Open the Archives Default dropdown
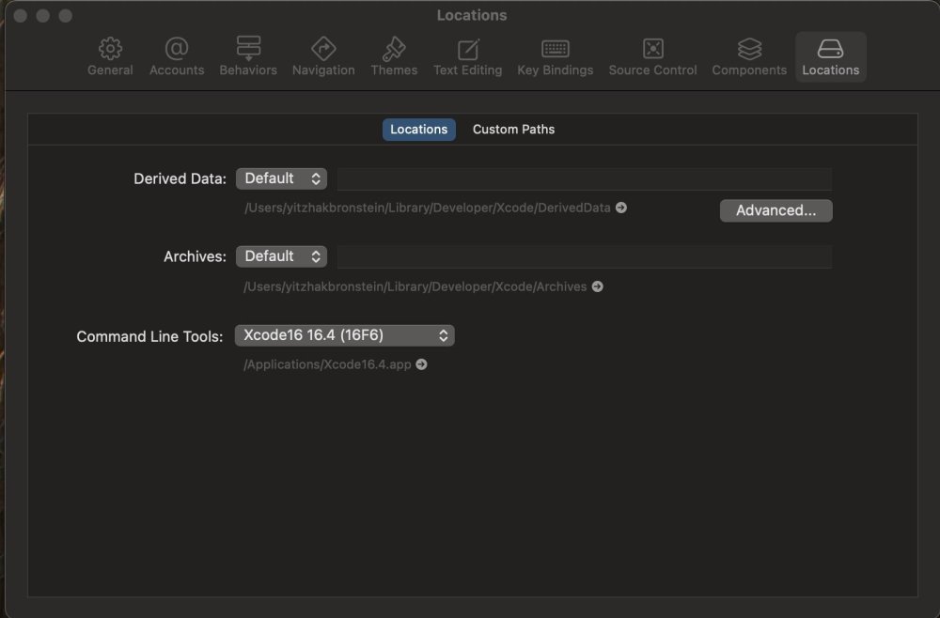This screenshot has height=618, width=940. tap(281, 256)
